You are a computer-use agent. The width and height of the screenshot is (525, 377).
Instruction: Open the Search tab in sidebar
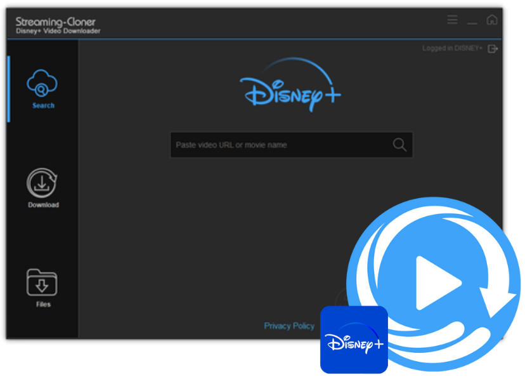click(42, 89)
